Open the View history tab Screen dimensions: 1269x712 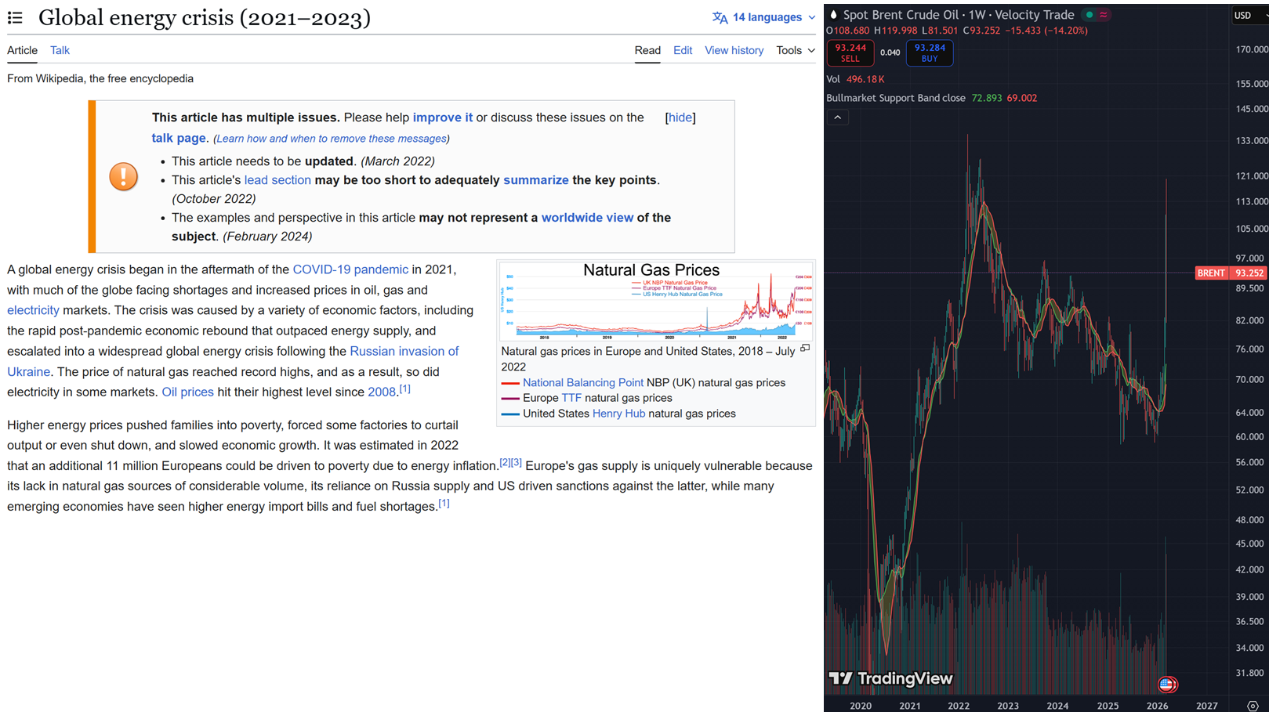click(734, 50)
